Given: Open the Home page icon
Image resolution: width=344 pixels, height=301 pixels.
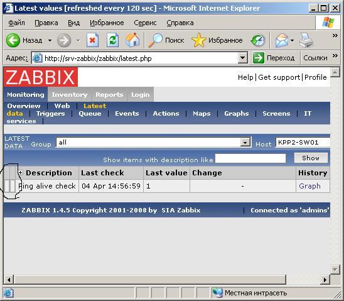Looking at the screenshot, I should pyautogui.click(x=132, y=40).
